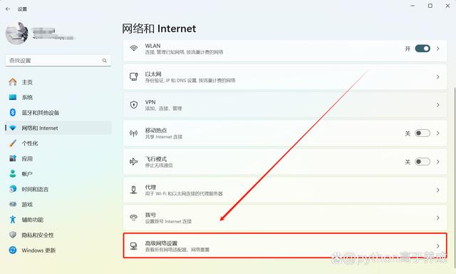Open the 以太网 settings title

153,74
